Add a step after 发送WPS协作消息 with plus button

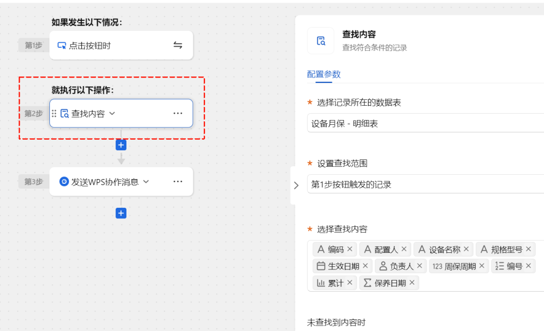[x=121, y=213]
